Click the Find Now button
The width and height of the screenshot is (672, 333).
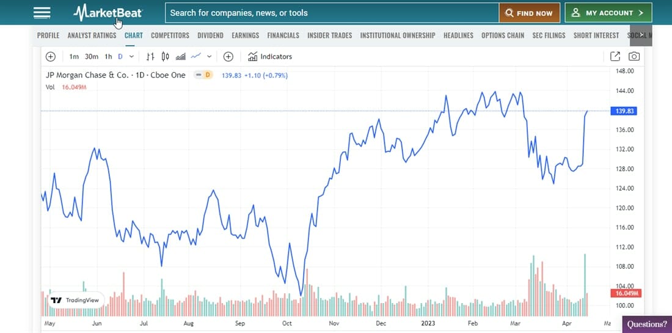pos(529,13)
